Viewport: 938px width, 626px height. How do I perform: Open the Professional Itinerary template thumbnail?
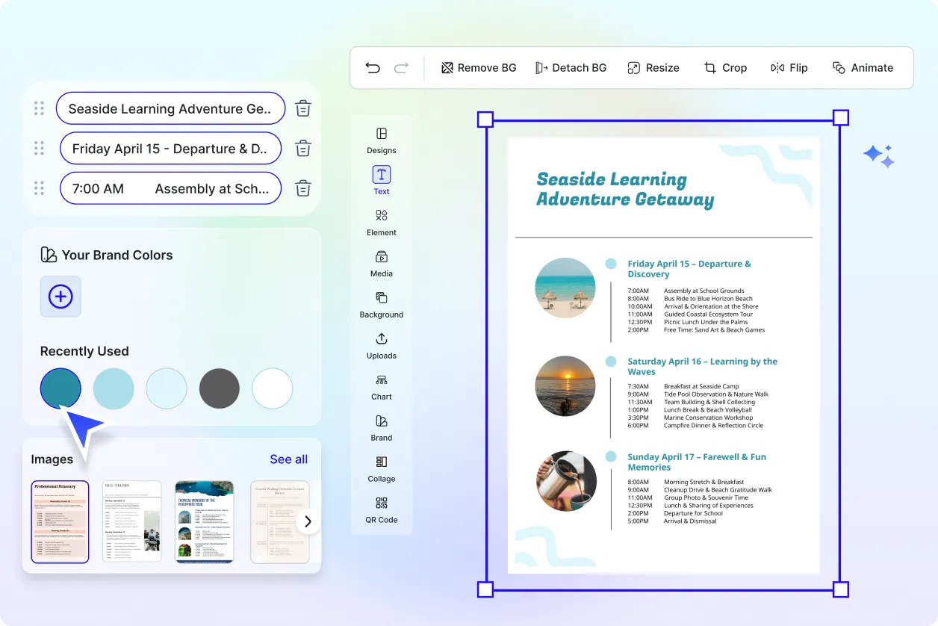coord(60,521)
